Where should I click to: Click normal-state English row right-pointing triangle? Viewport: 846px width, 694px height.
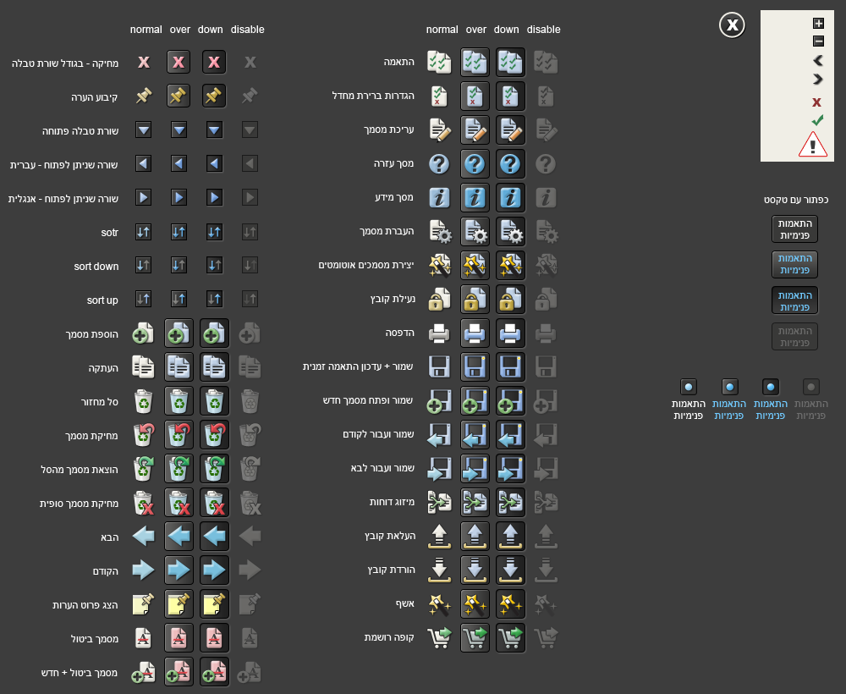(144, 197)
